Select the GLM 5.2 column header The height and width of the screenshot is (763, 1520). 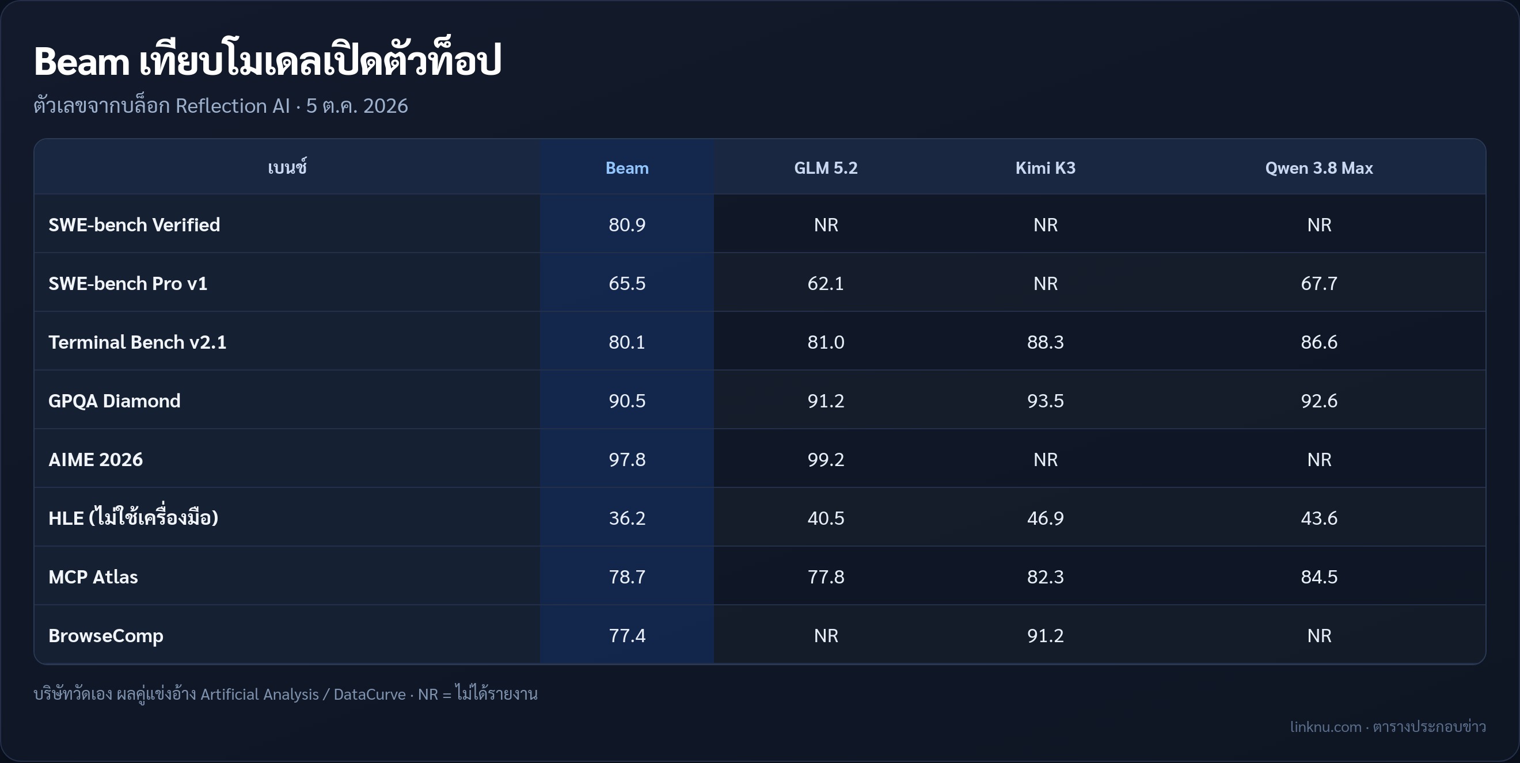826,168
